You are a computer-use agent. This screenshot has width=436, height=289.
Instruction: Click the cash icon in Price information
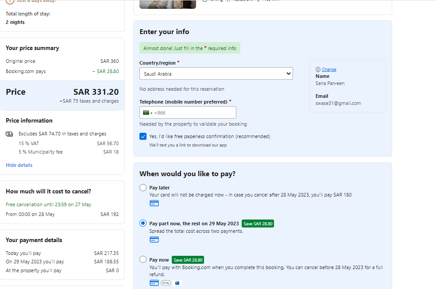(9, 134)
